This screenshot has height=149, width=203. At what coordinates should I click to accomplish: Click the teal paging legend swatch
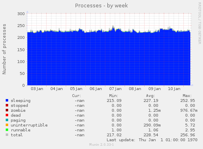pyautogui.click(x=7, y=120)
